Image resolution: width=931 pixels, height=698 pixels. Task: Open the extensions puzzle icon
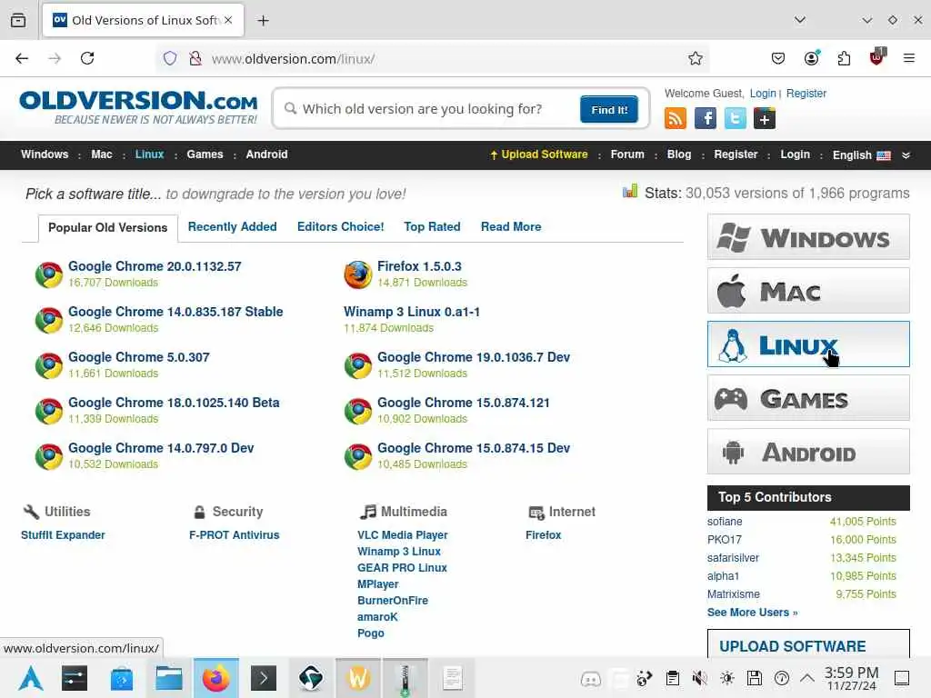point(844,58)
